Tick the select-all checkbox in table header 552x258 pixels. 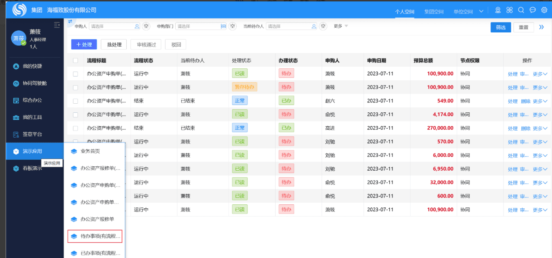(76, 61)
